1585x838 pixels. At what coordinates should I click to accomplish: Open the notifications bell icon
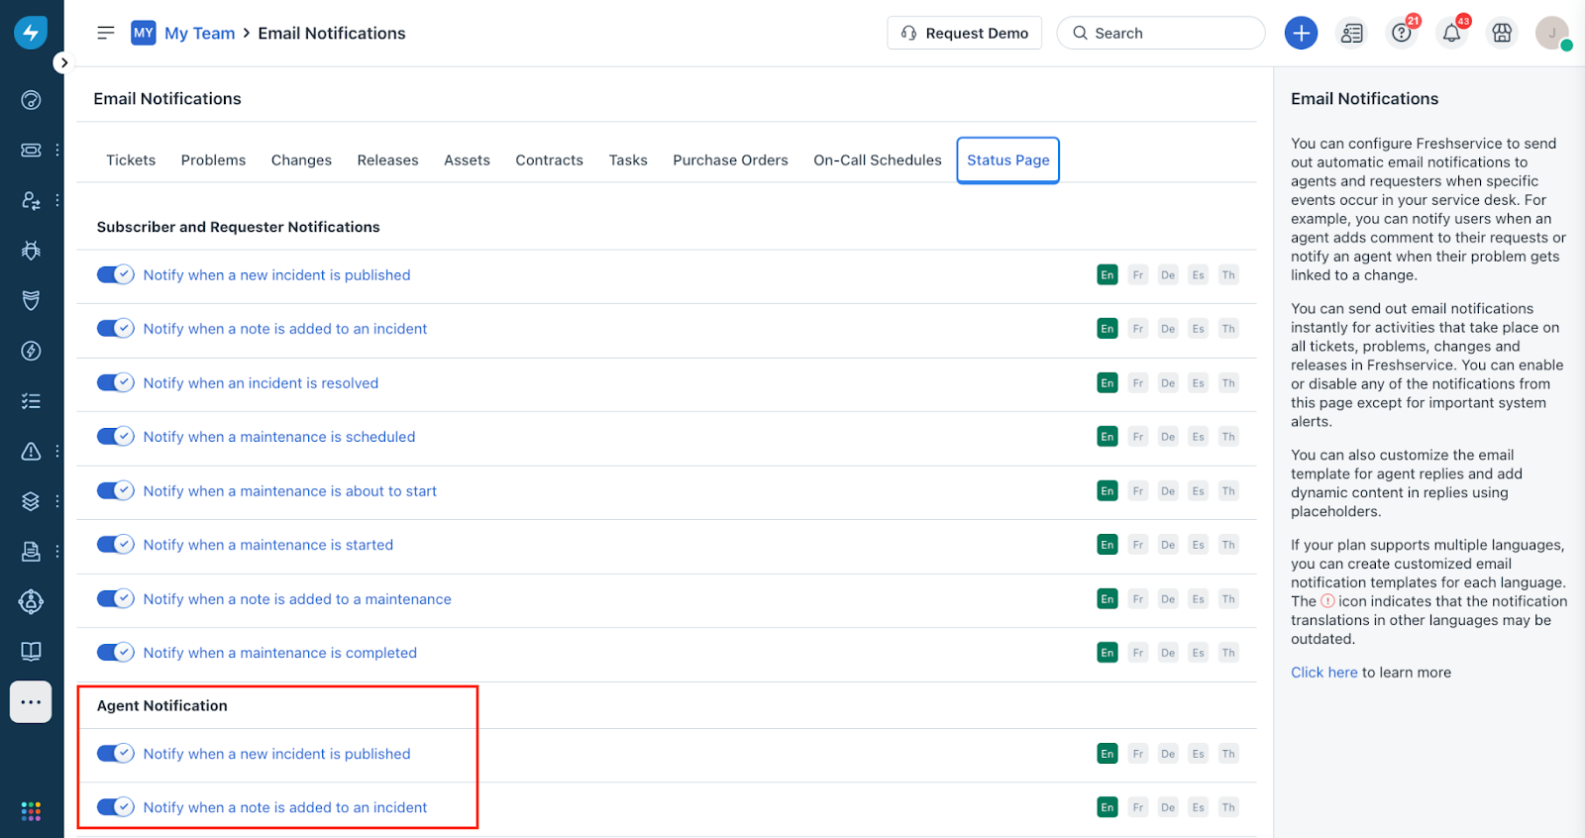click(1451, 33)
